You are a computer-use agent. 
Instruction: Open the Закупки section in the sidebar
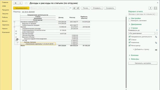pyautogui.click(x=5, y=13)
